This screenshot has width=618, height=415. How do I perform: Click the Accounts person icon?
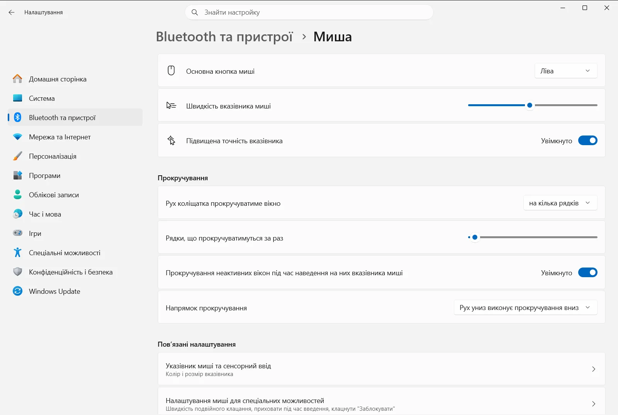[17, 195]
